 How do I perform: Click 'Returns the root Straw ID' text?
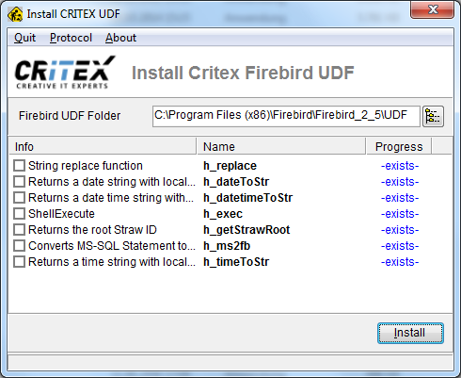(x=92, y=230)
